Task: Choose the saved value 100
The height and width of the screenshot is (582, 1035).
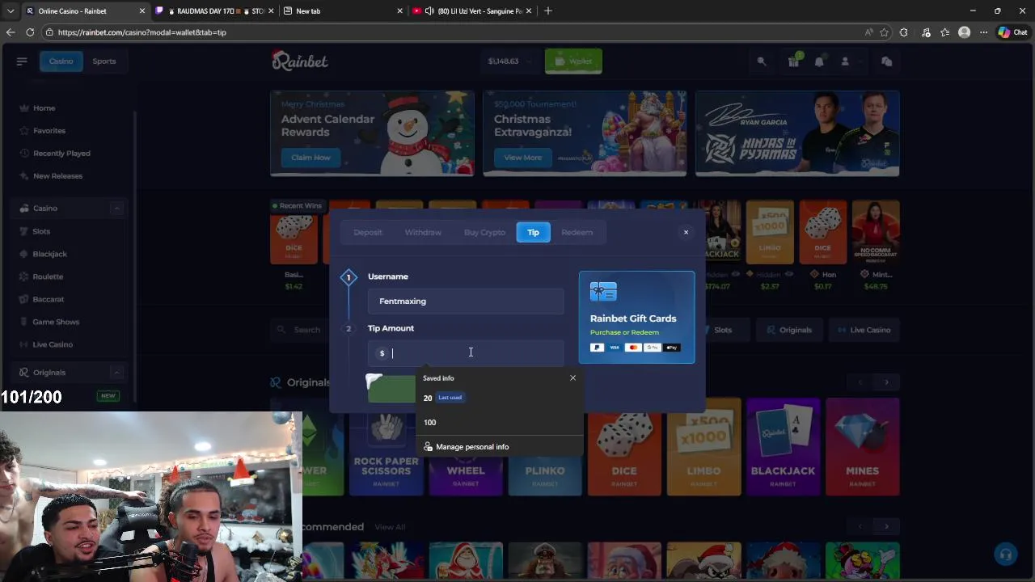Action: point(499,422)
